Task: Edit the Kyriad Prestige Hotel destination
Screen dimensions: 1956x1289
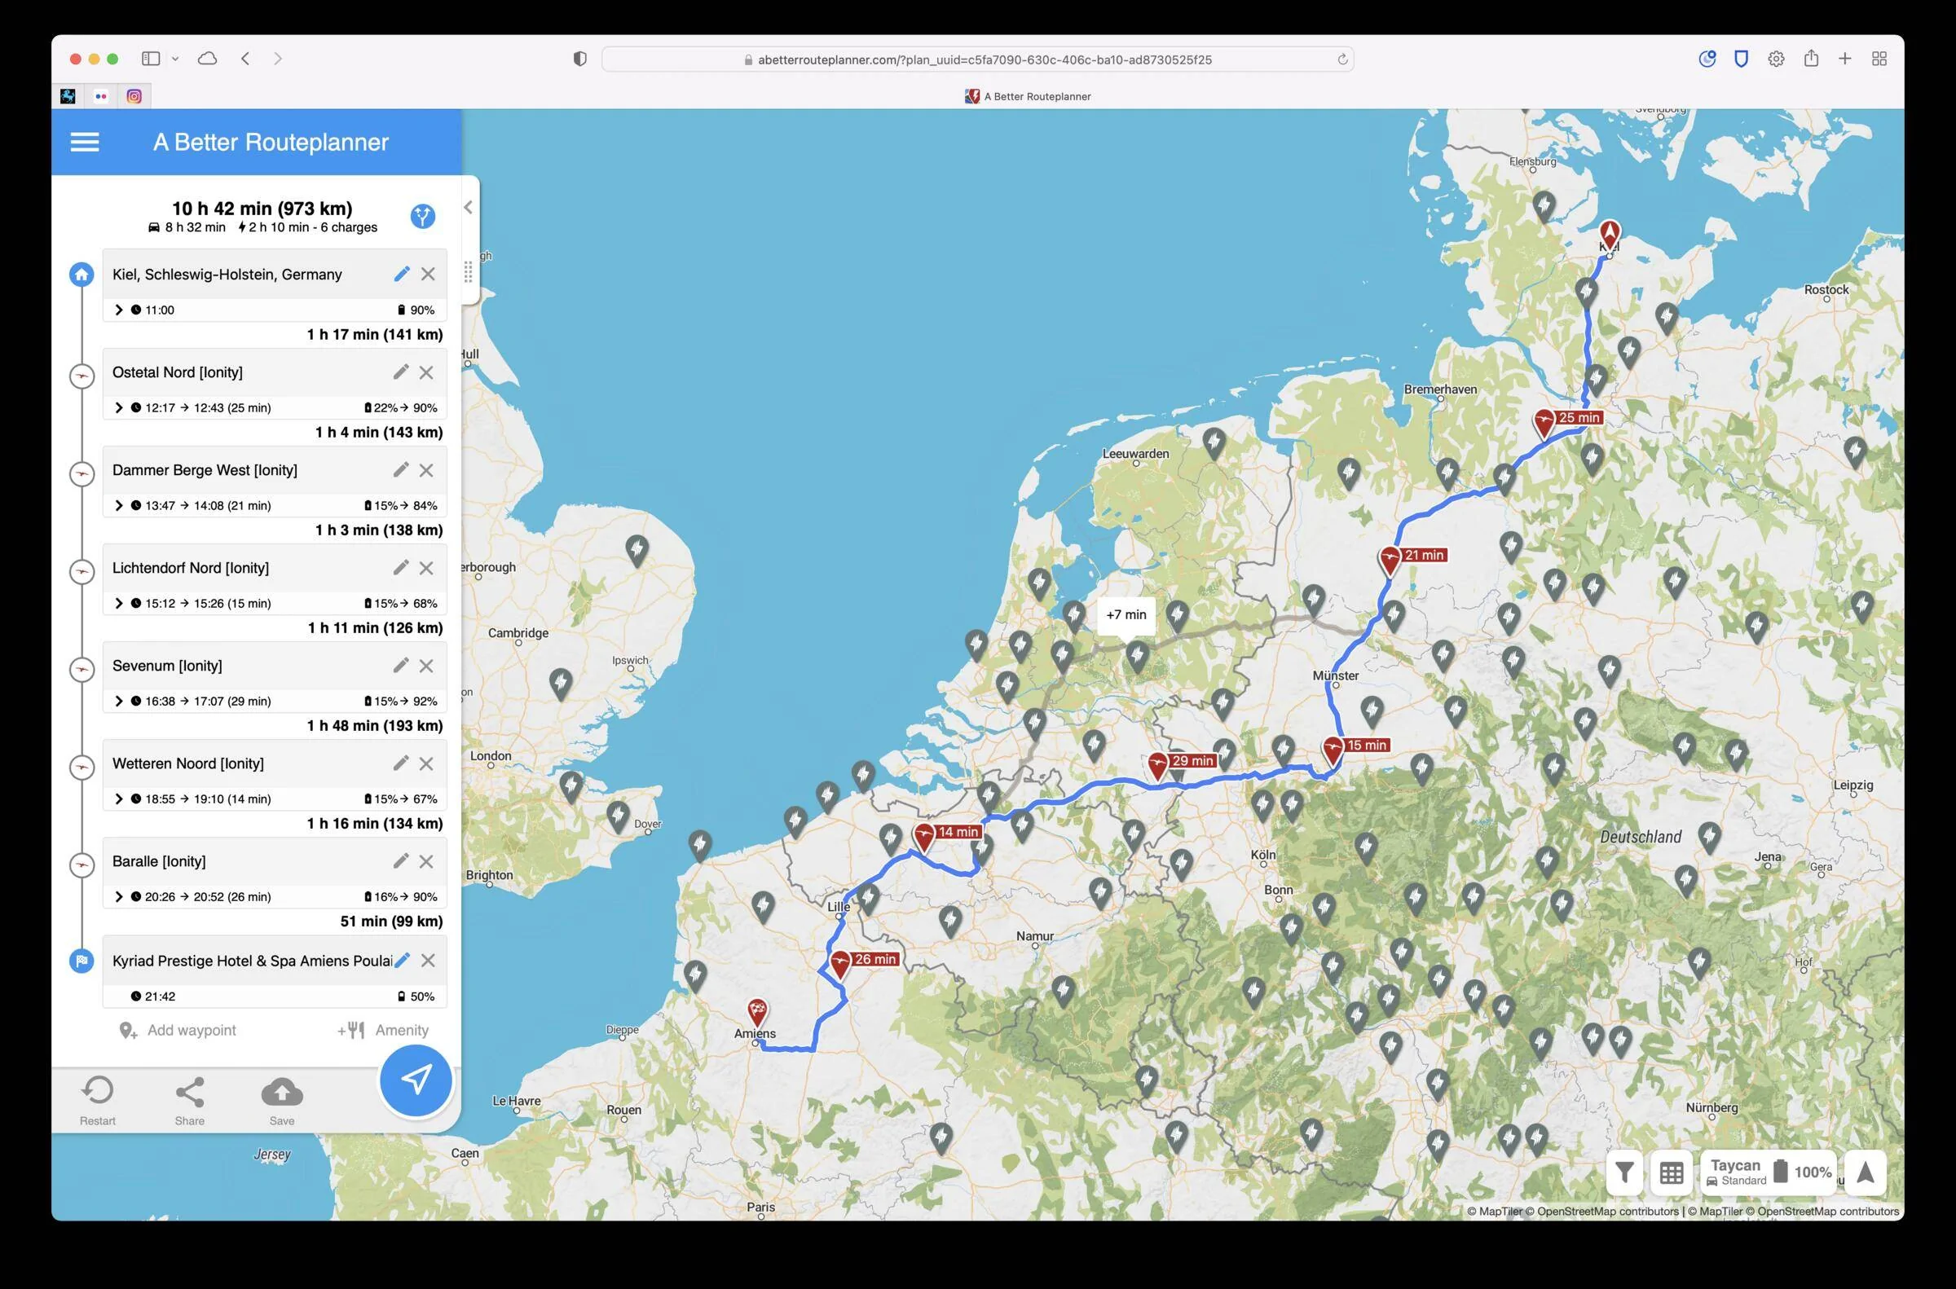Action: point(402,960)
